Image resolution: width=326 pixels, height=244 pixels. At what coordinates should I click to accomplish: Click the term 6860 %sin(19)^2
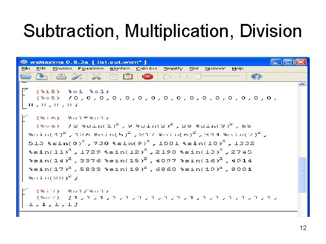tap(189, 169)
